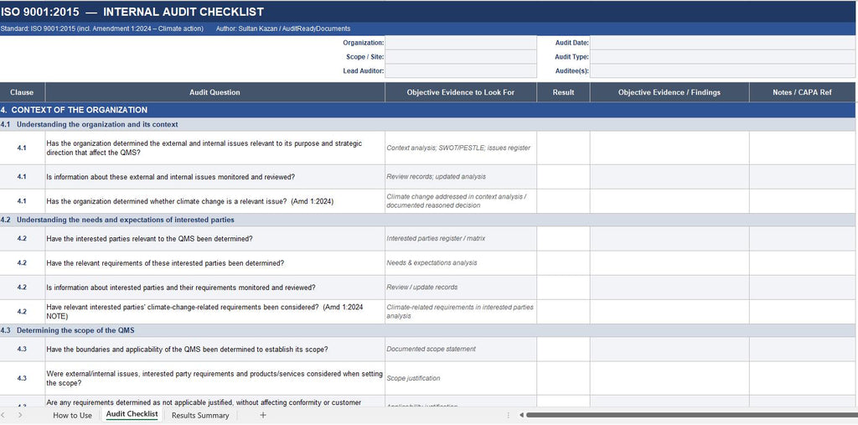This screenshot has height=425, width=858.
Task: Select the 4.2 Understanding needs and expectations section row
Action: click(427, 220)
